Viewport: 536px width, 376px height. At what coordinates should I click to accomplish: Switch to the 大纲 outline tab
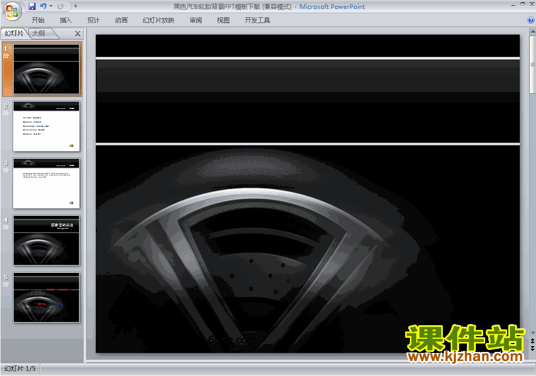click(39, 33)
